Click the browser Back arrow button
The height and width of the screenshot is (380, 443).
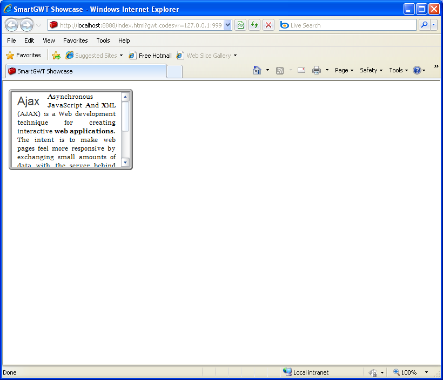coord(11,25)
